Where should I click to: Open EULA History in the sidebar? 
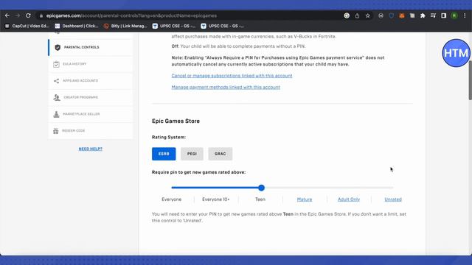point(90,64)
